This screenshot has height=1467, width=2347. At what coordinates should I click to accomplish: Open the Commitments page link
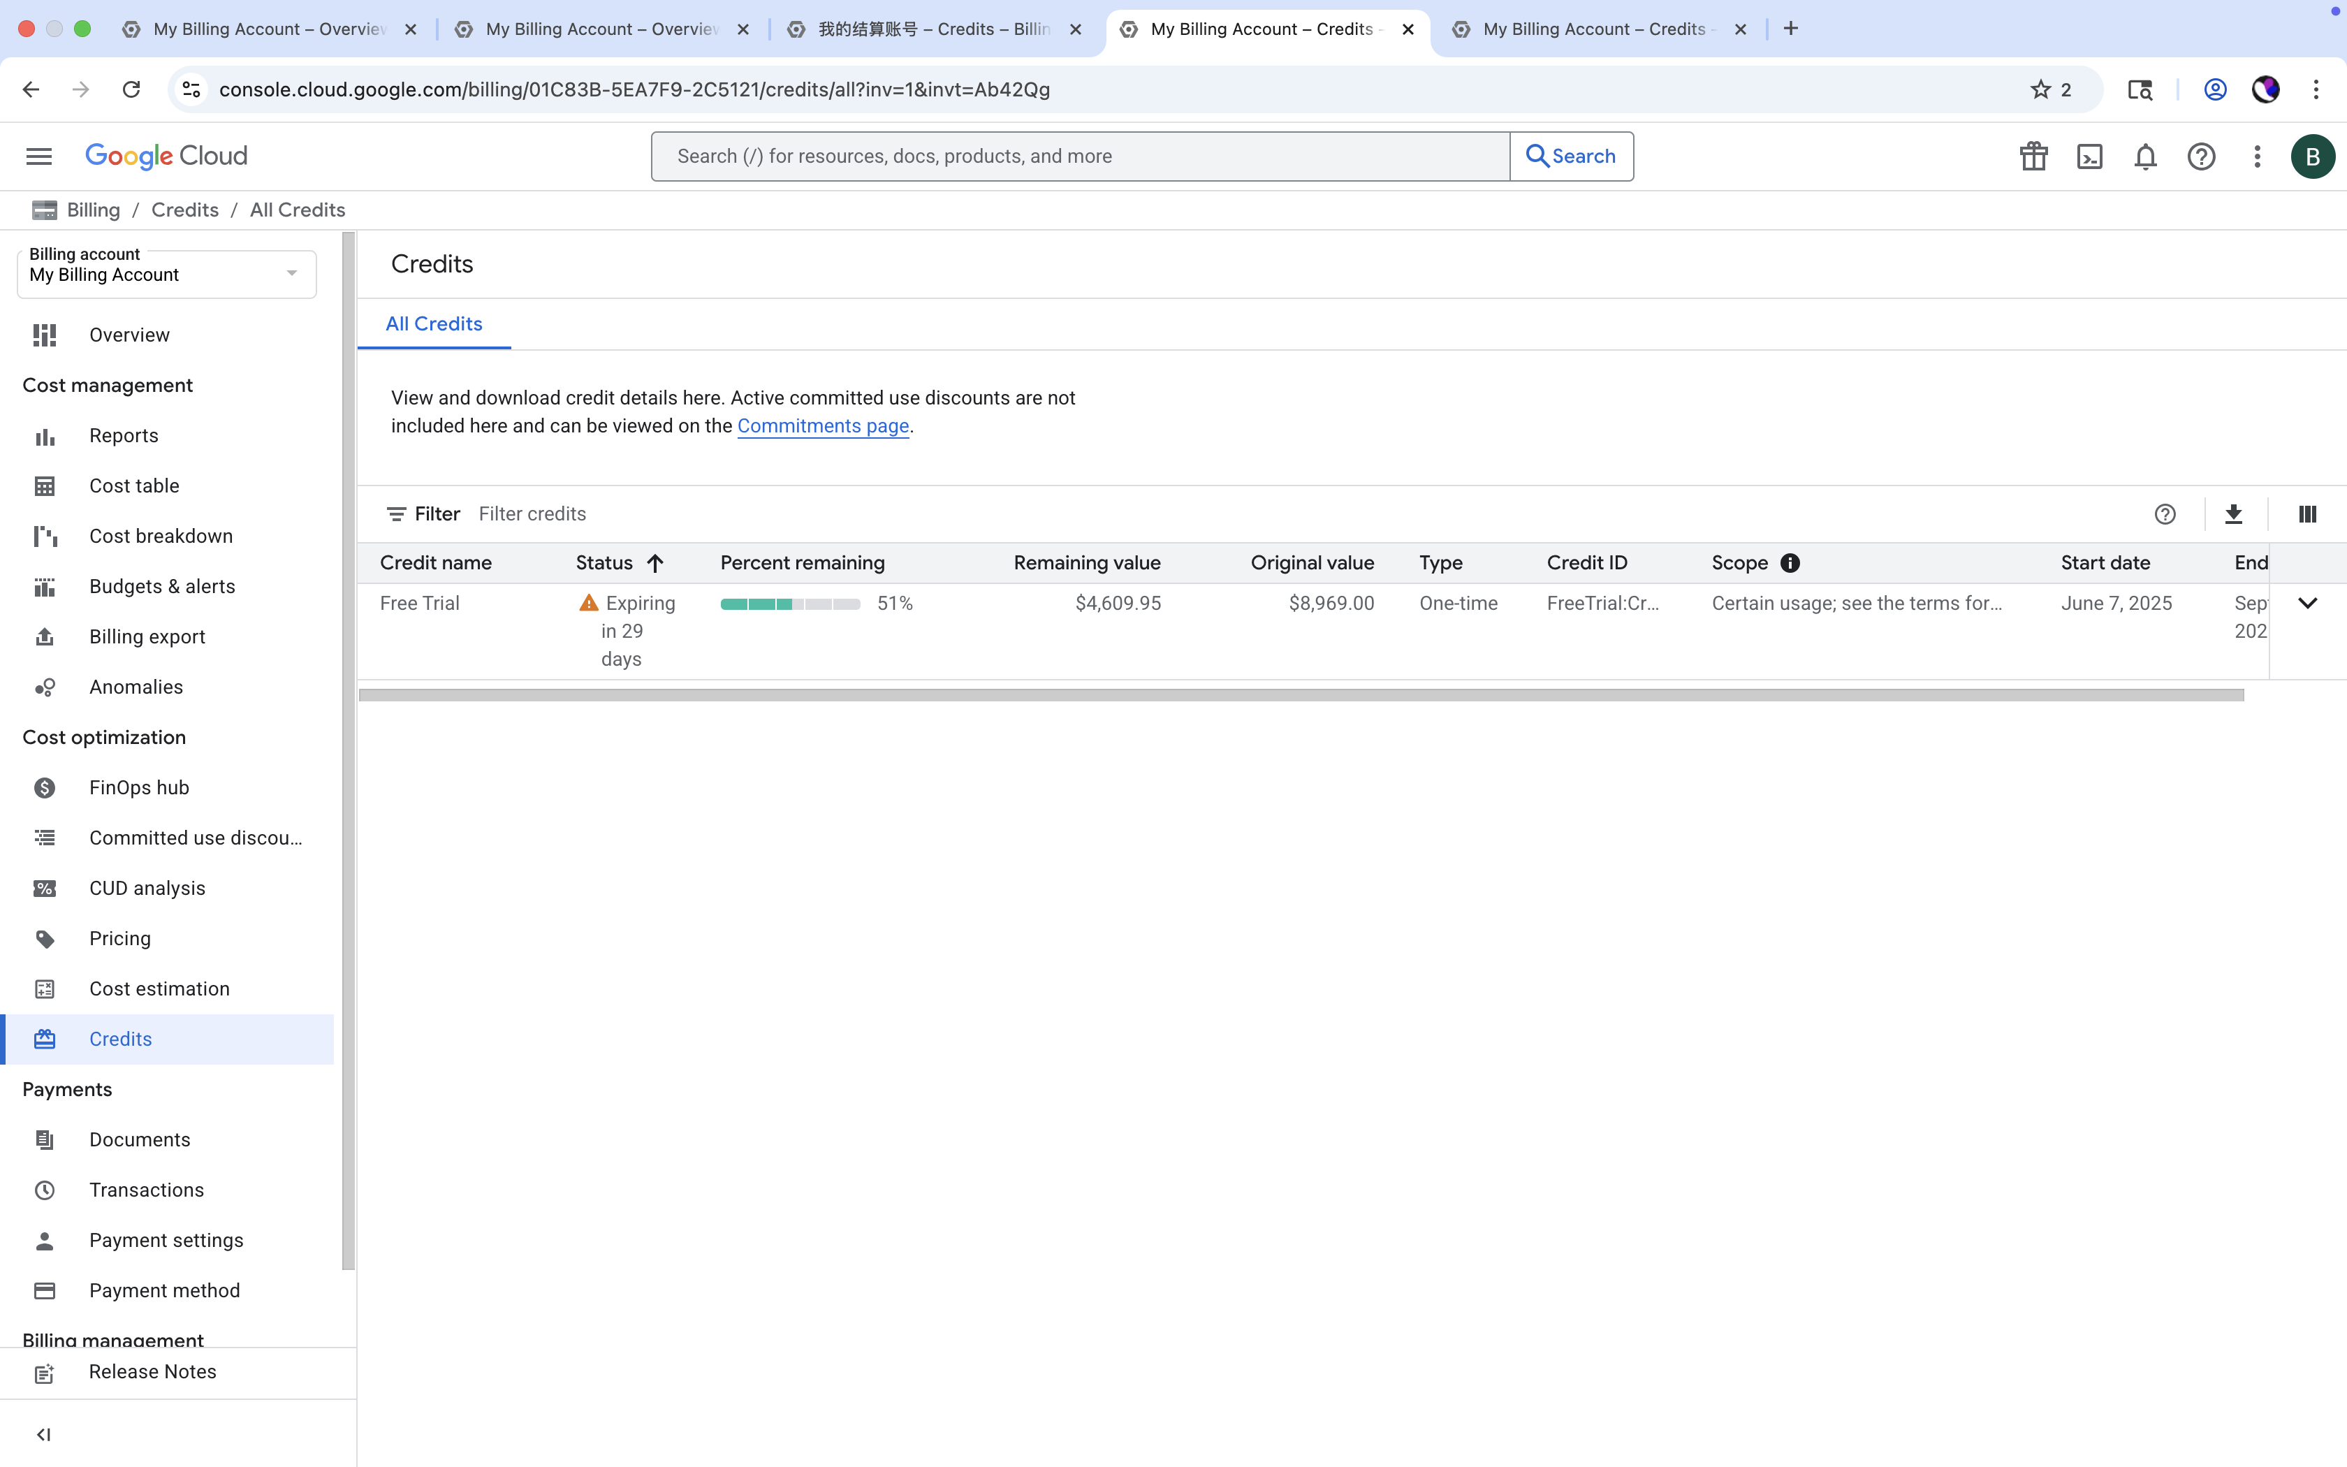[822, 426]
